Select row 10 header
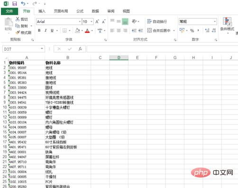 [5, 107]
